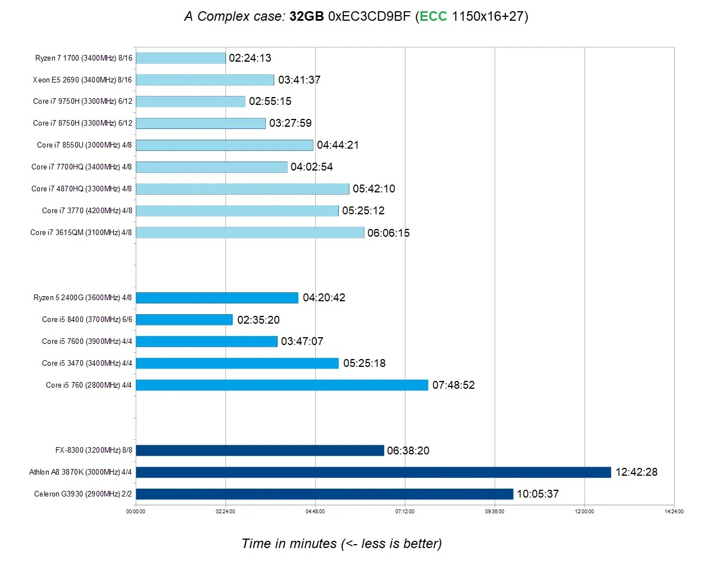
Task: Click the value 06:06:15
Action: coord(389,233)
